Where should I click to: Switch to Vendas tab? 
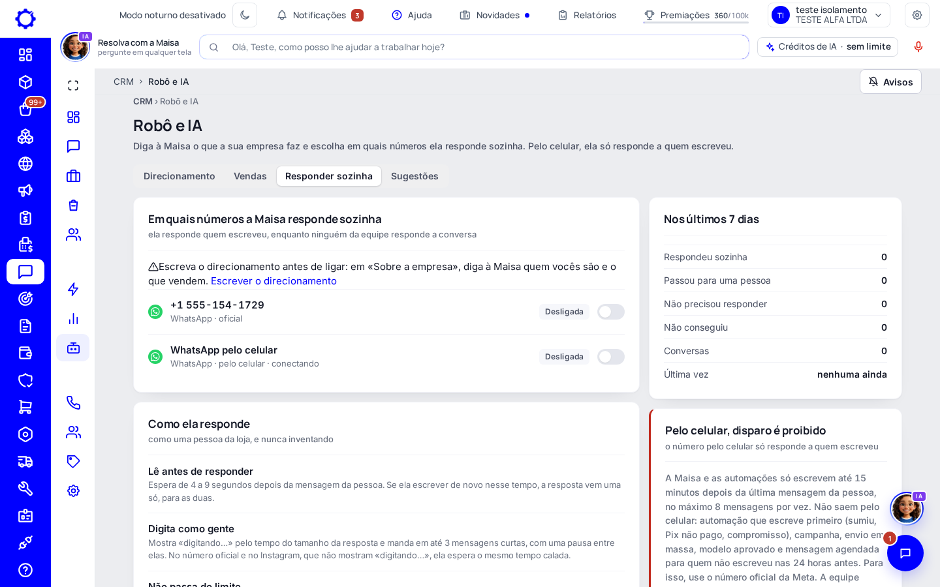tap(250, 176)
